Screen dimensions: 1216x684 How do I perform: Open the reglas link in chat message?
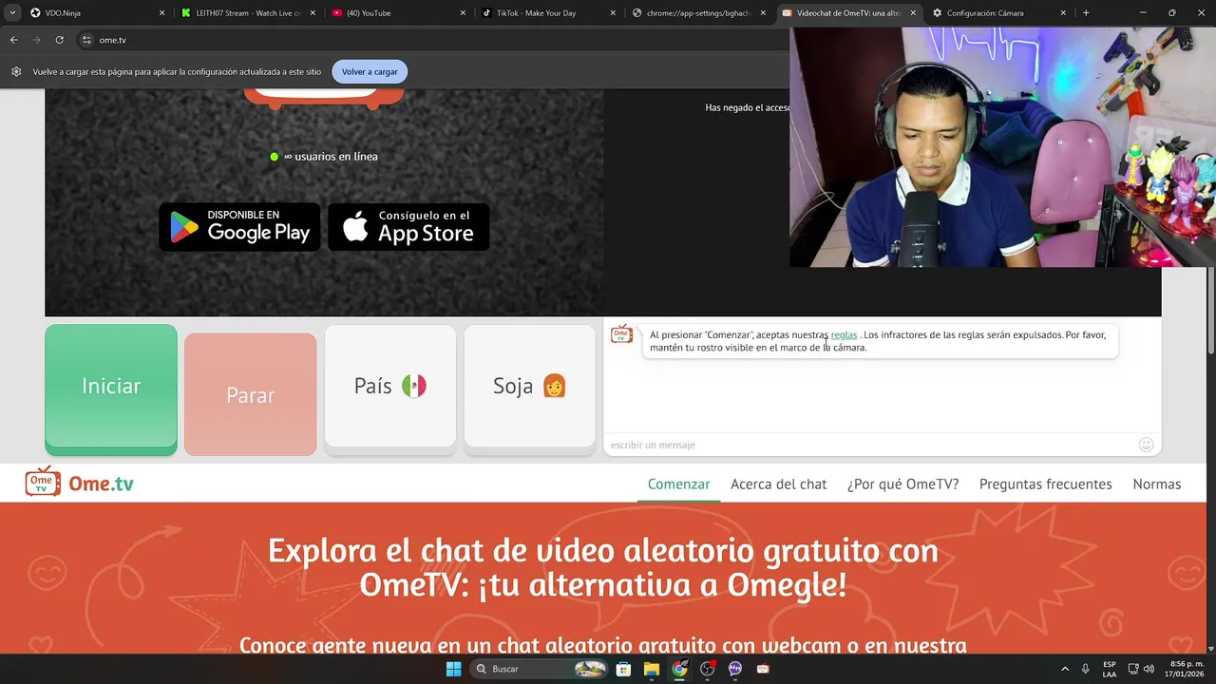click(x=844, y=334)
